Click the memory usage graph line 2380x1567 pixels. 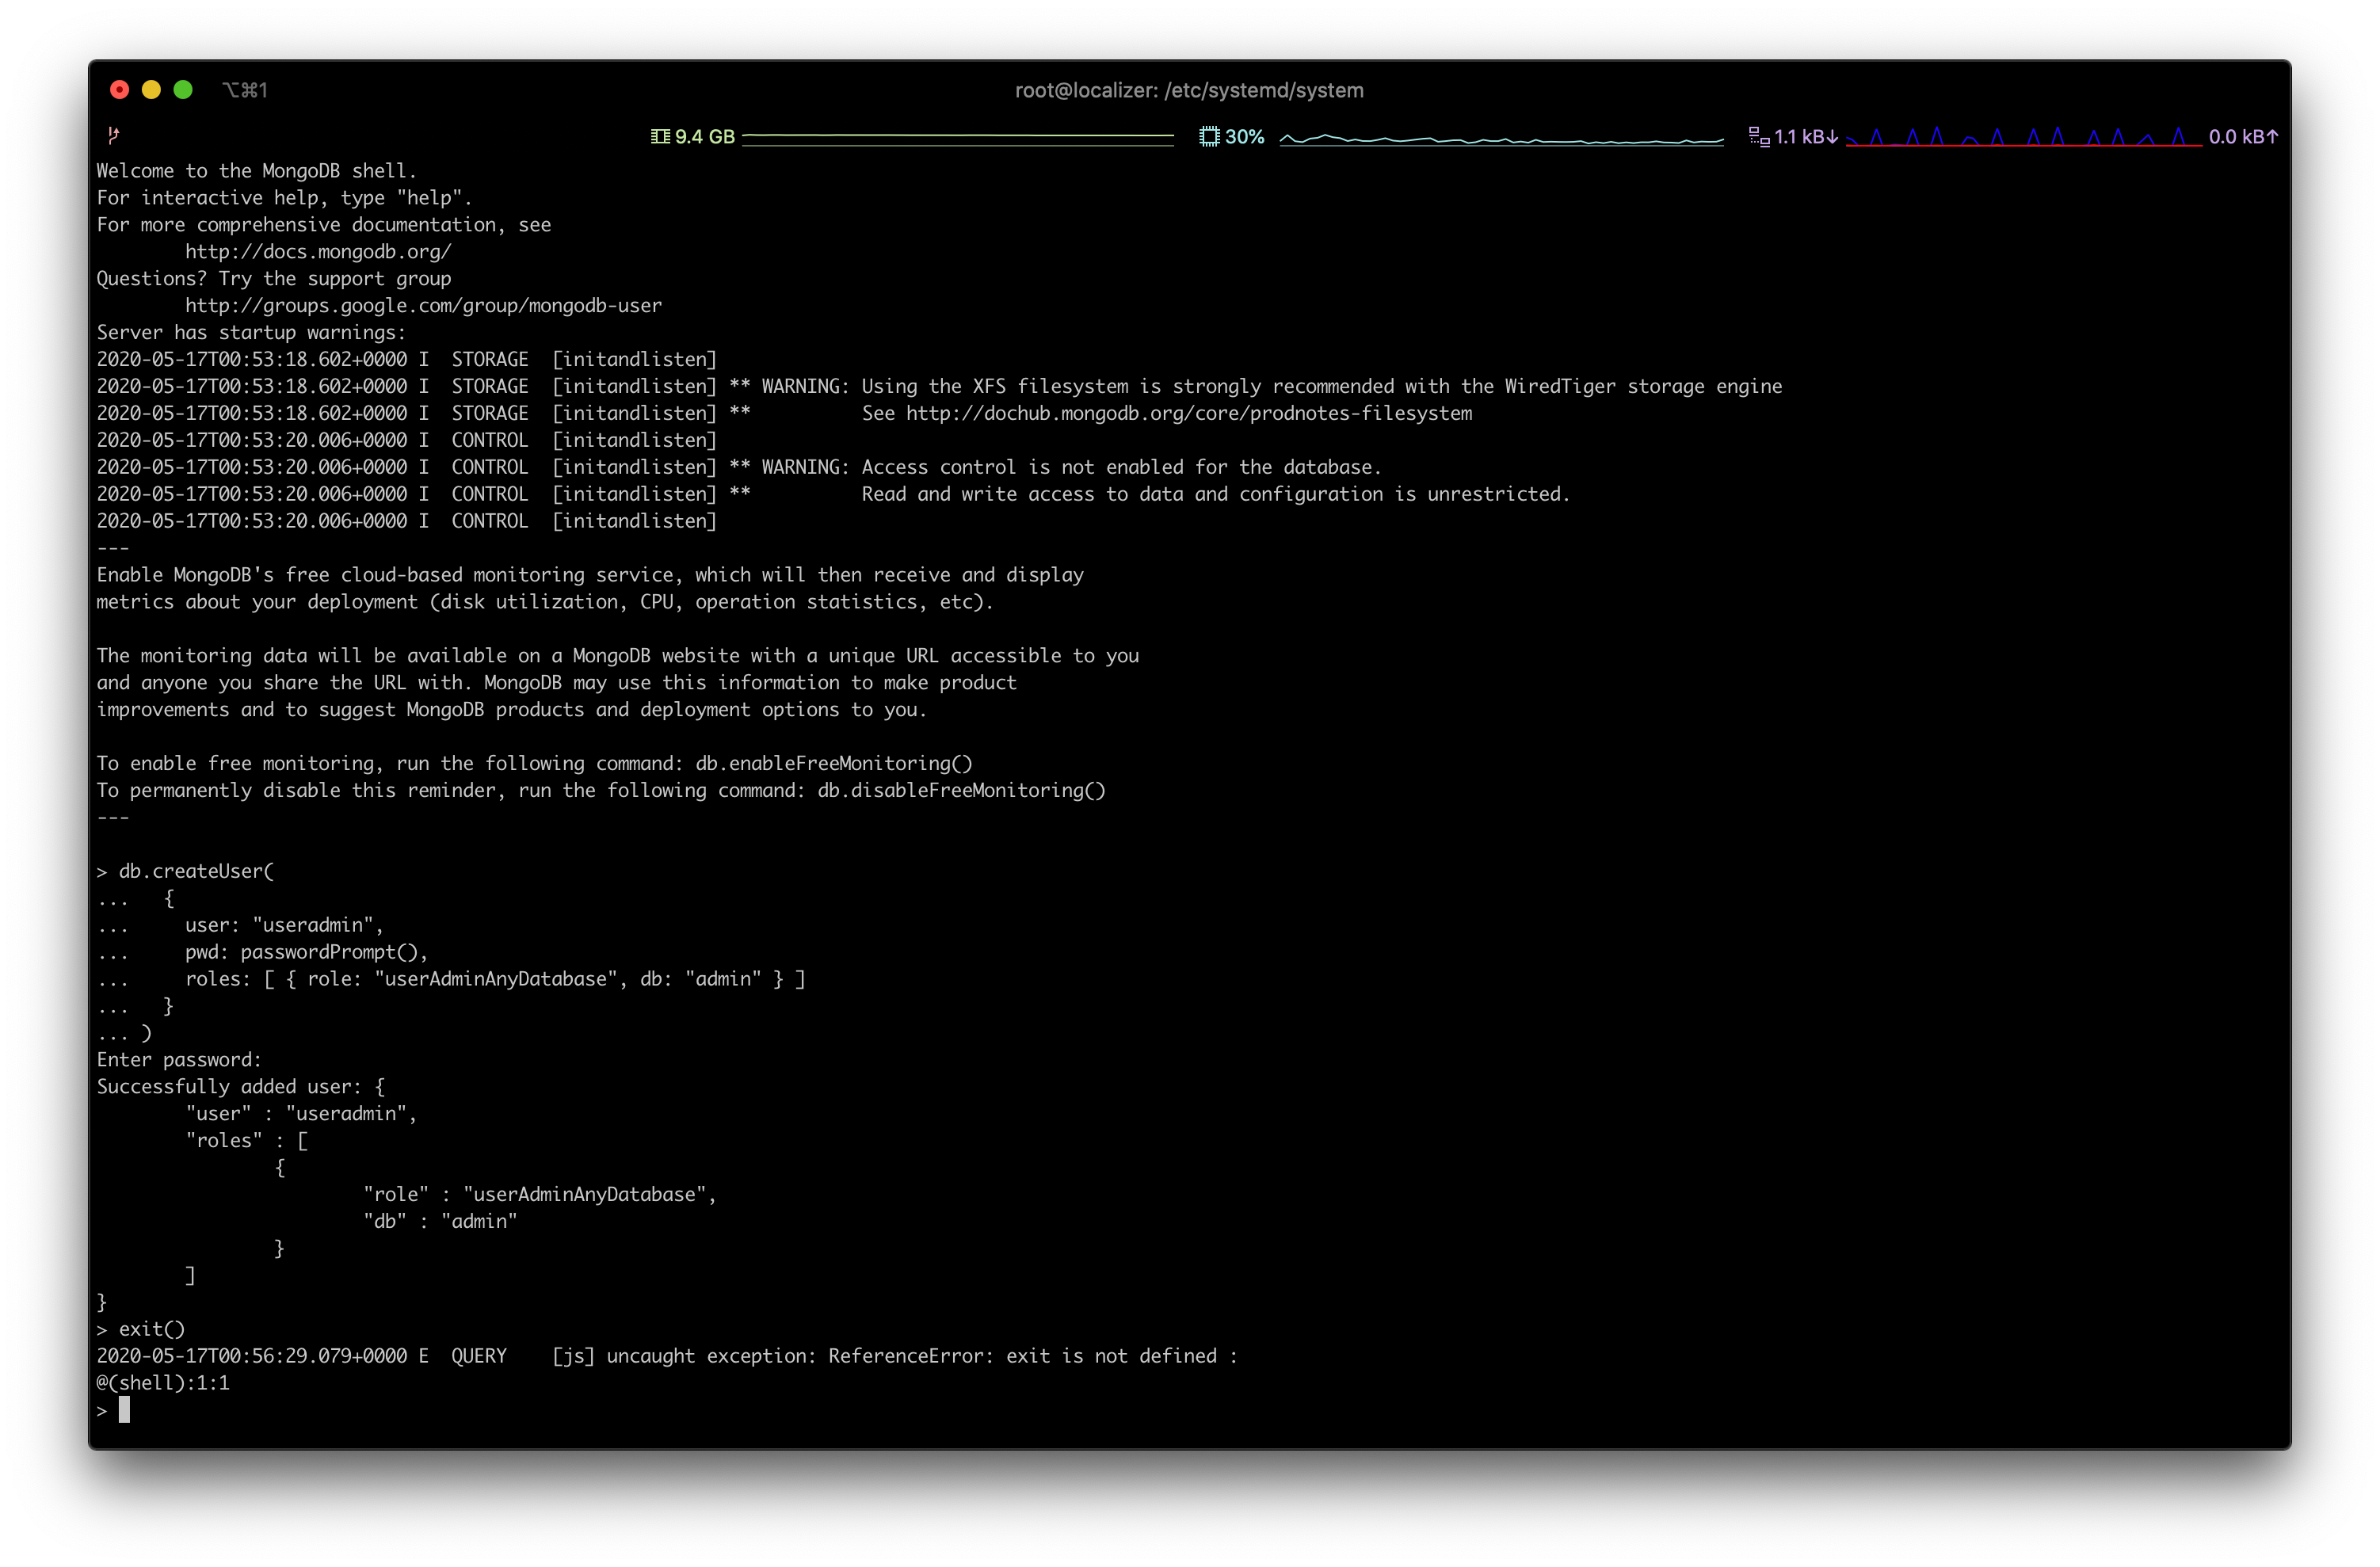pos(957,138)
